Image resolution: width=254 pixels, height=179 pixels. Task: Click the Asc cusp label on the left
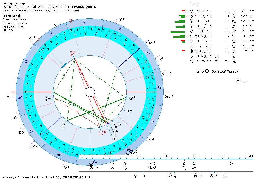(x=10, y=96)
